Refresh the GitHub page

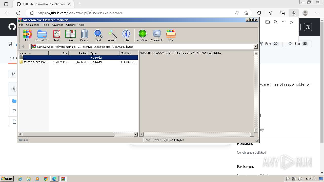click(x=18, y=13)
